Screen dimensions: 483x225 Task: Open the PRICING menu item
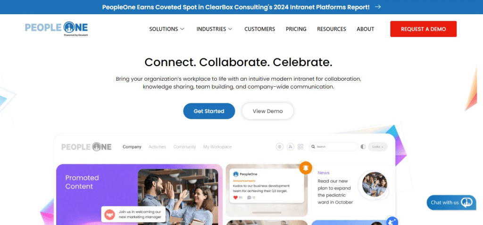tap(296, 29)
